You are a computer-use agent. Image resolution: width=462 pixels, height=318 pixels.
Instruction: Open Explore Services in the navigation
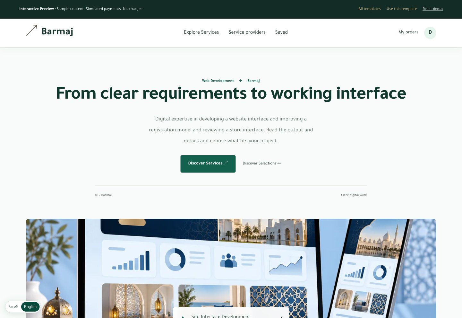coord(201,32)
